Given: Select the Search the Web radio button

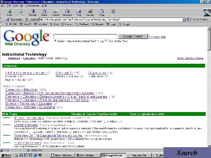Looking at the screenshot, I should click(106, 41).
